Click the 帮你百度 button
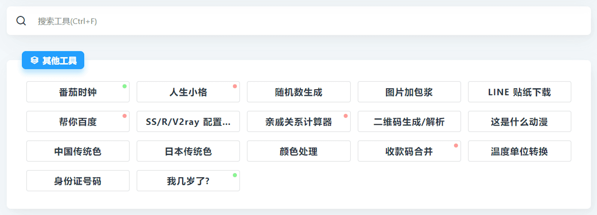Image resolution: width=597 pixels, height=215 pixels. pos(78,122)
